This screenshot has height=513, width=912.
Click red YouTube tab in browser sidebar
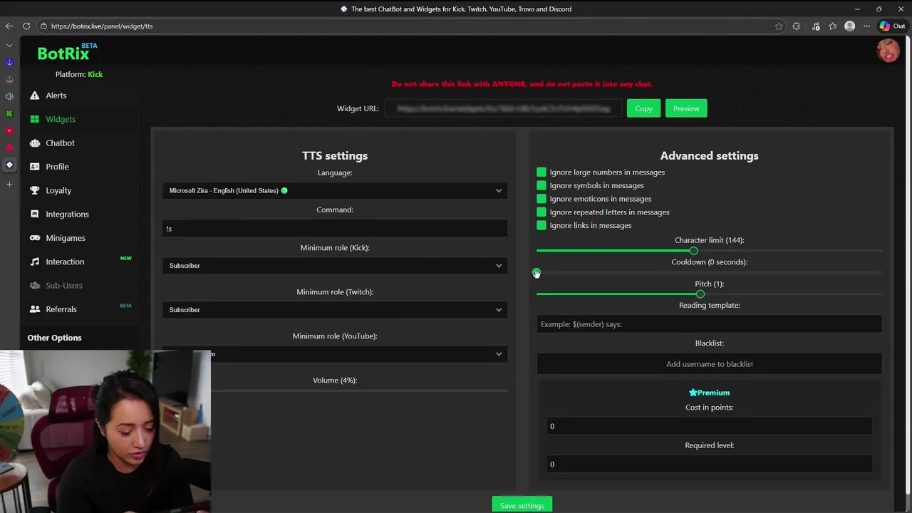(x=9, y=130)
